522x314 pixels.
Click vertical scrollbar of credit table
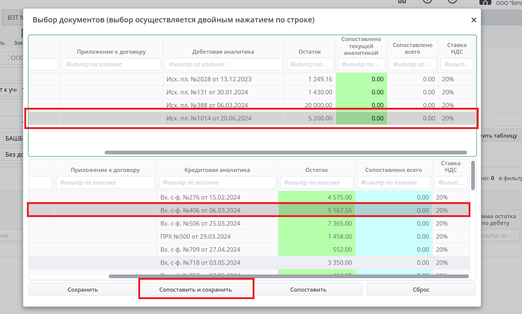473,175
